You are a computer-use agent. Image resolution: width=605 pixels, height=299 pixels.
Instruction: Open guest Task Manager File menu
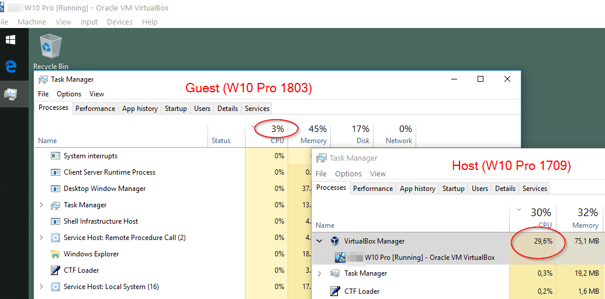[x=43, y=94]
